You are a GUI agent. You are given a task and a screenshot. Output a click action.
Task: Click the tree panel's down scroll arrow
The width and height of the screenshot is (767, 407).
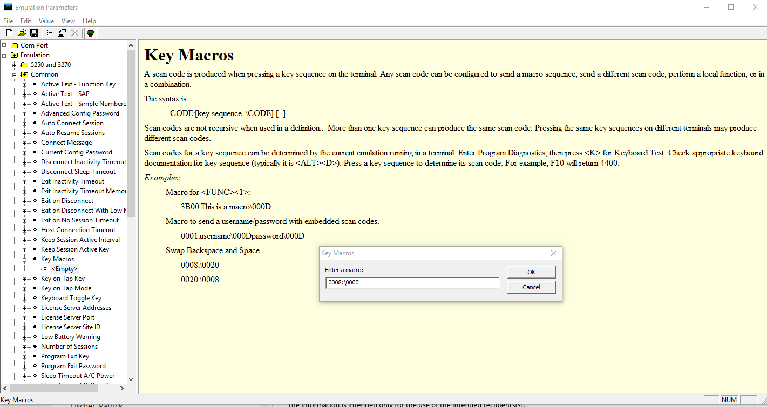131,379
